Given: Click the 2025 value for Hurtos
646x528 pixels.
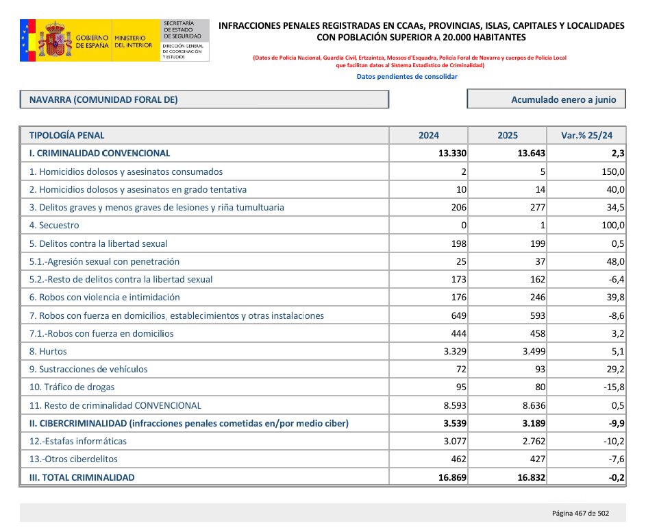Looking at the screenshot, I should coord(532,351).
